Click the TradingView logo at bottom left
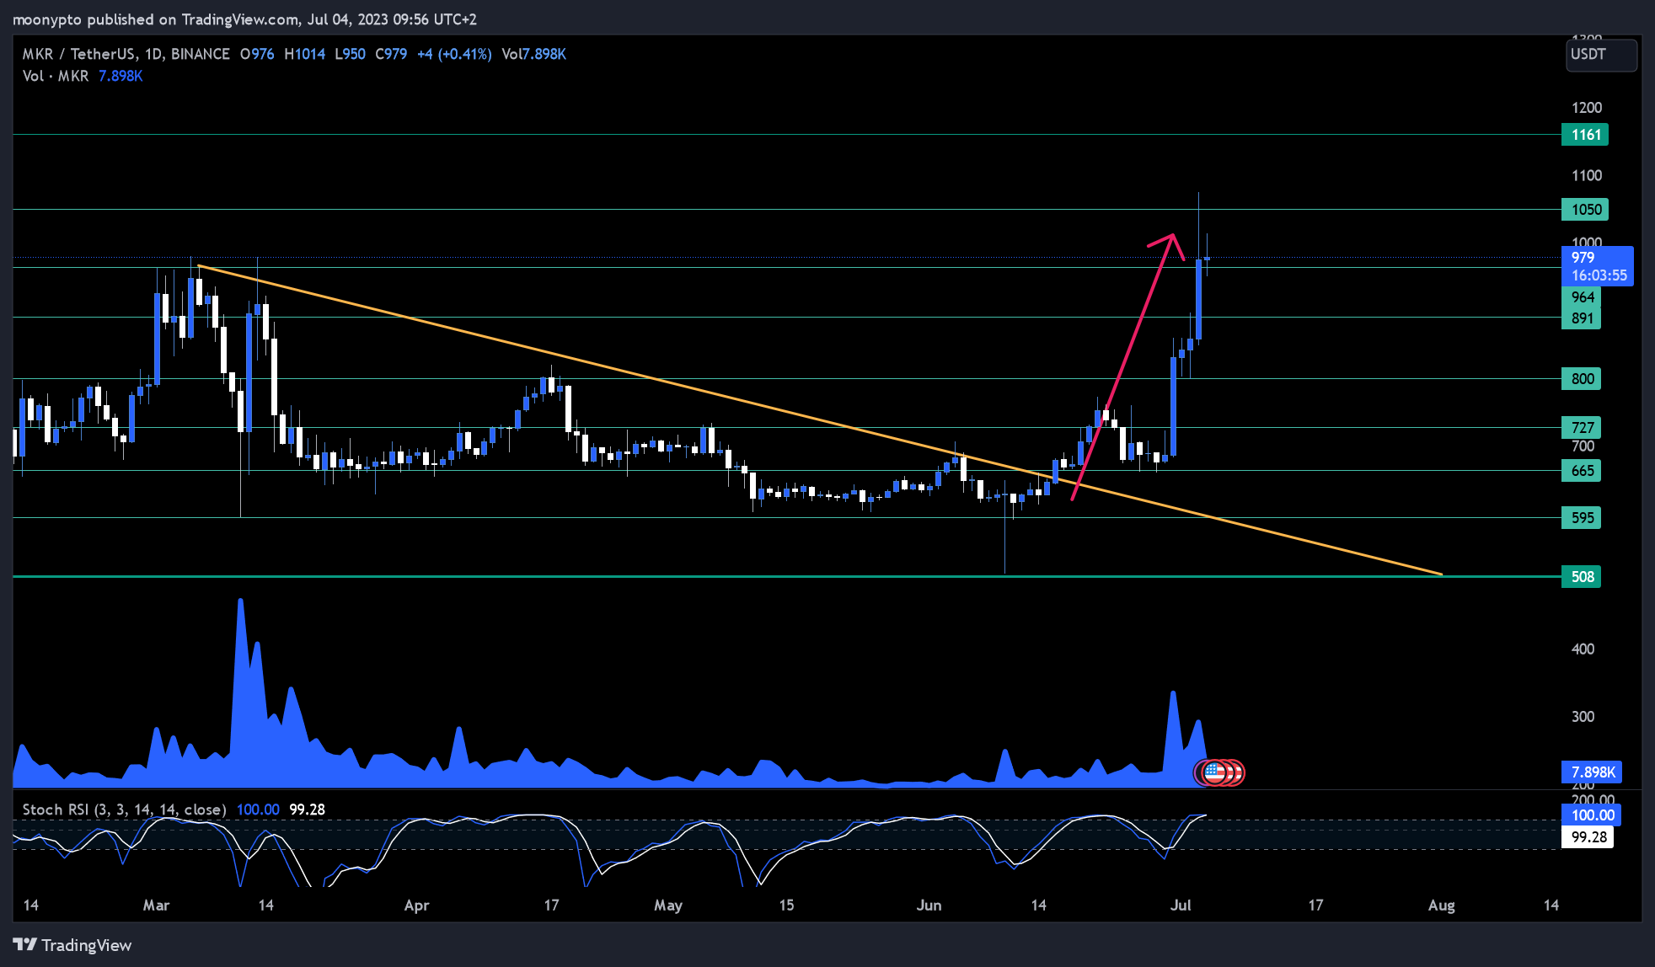1655x967 pixels. [x=72, y=945]
